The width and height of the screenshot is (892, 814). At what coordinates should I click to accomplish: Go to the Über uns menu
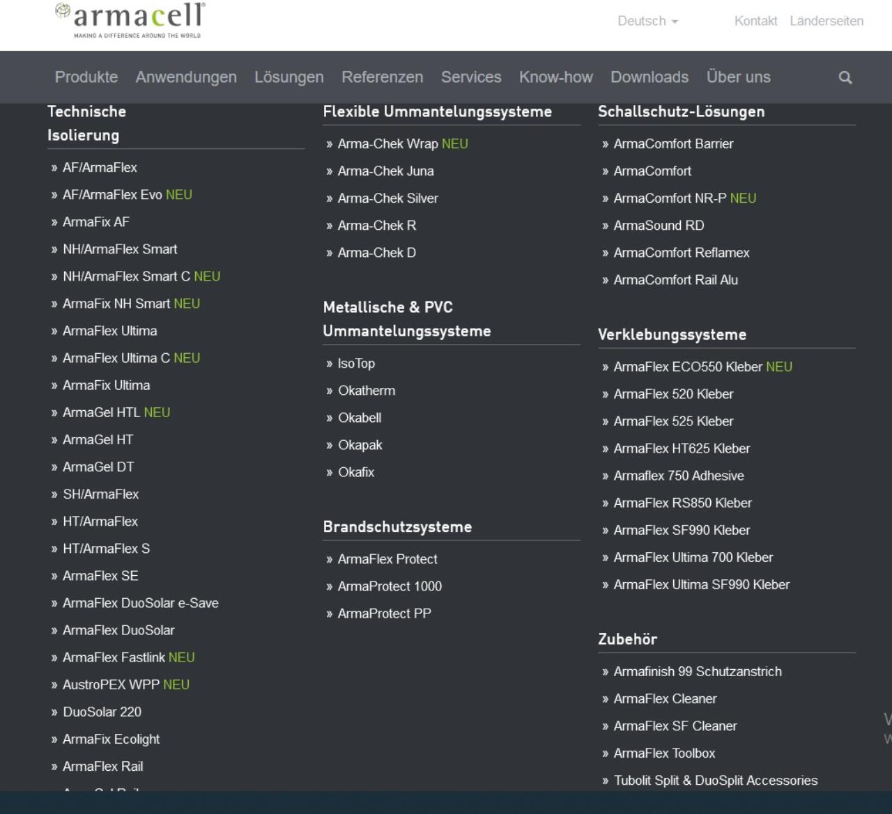click(x=738, y=77)
